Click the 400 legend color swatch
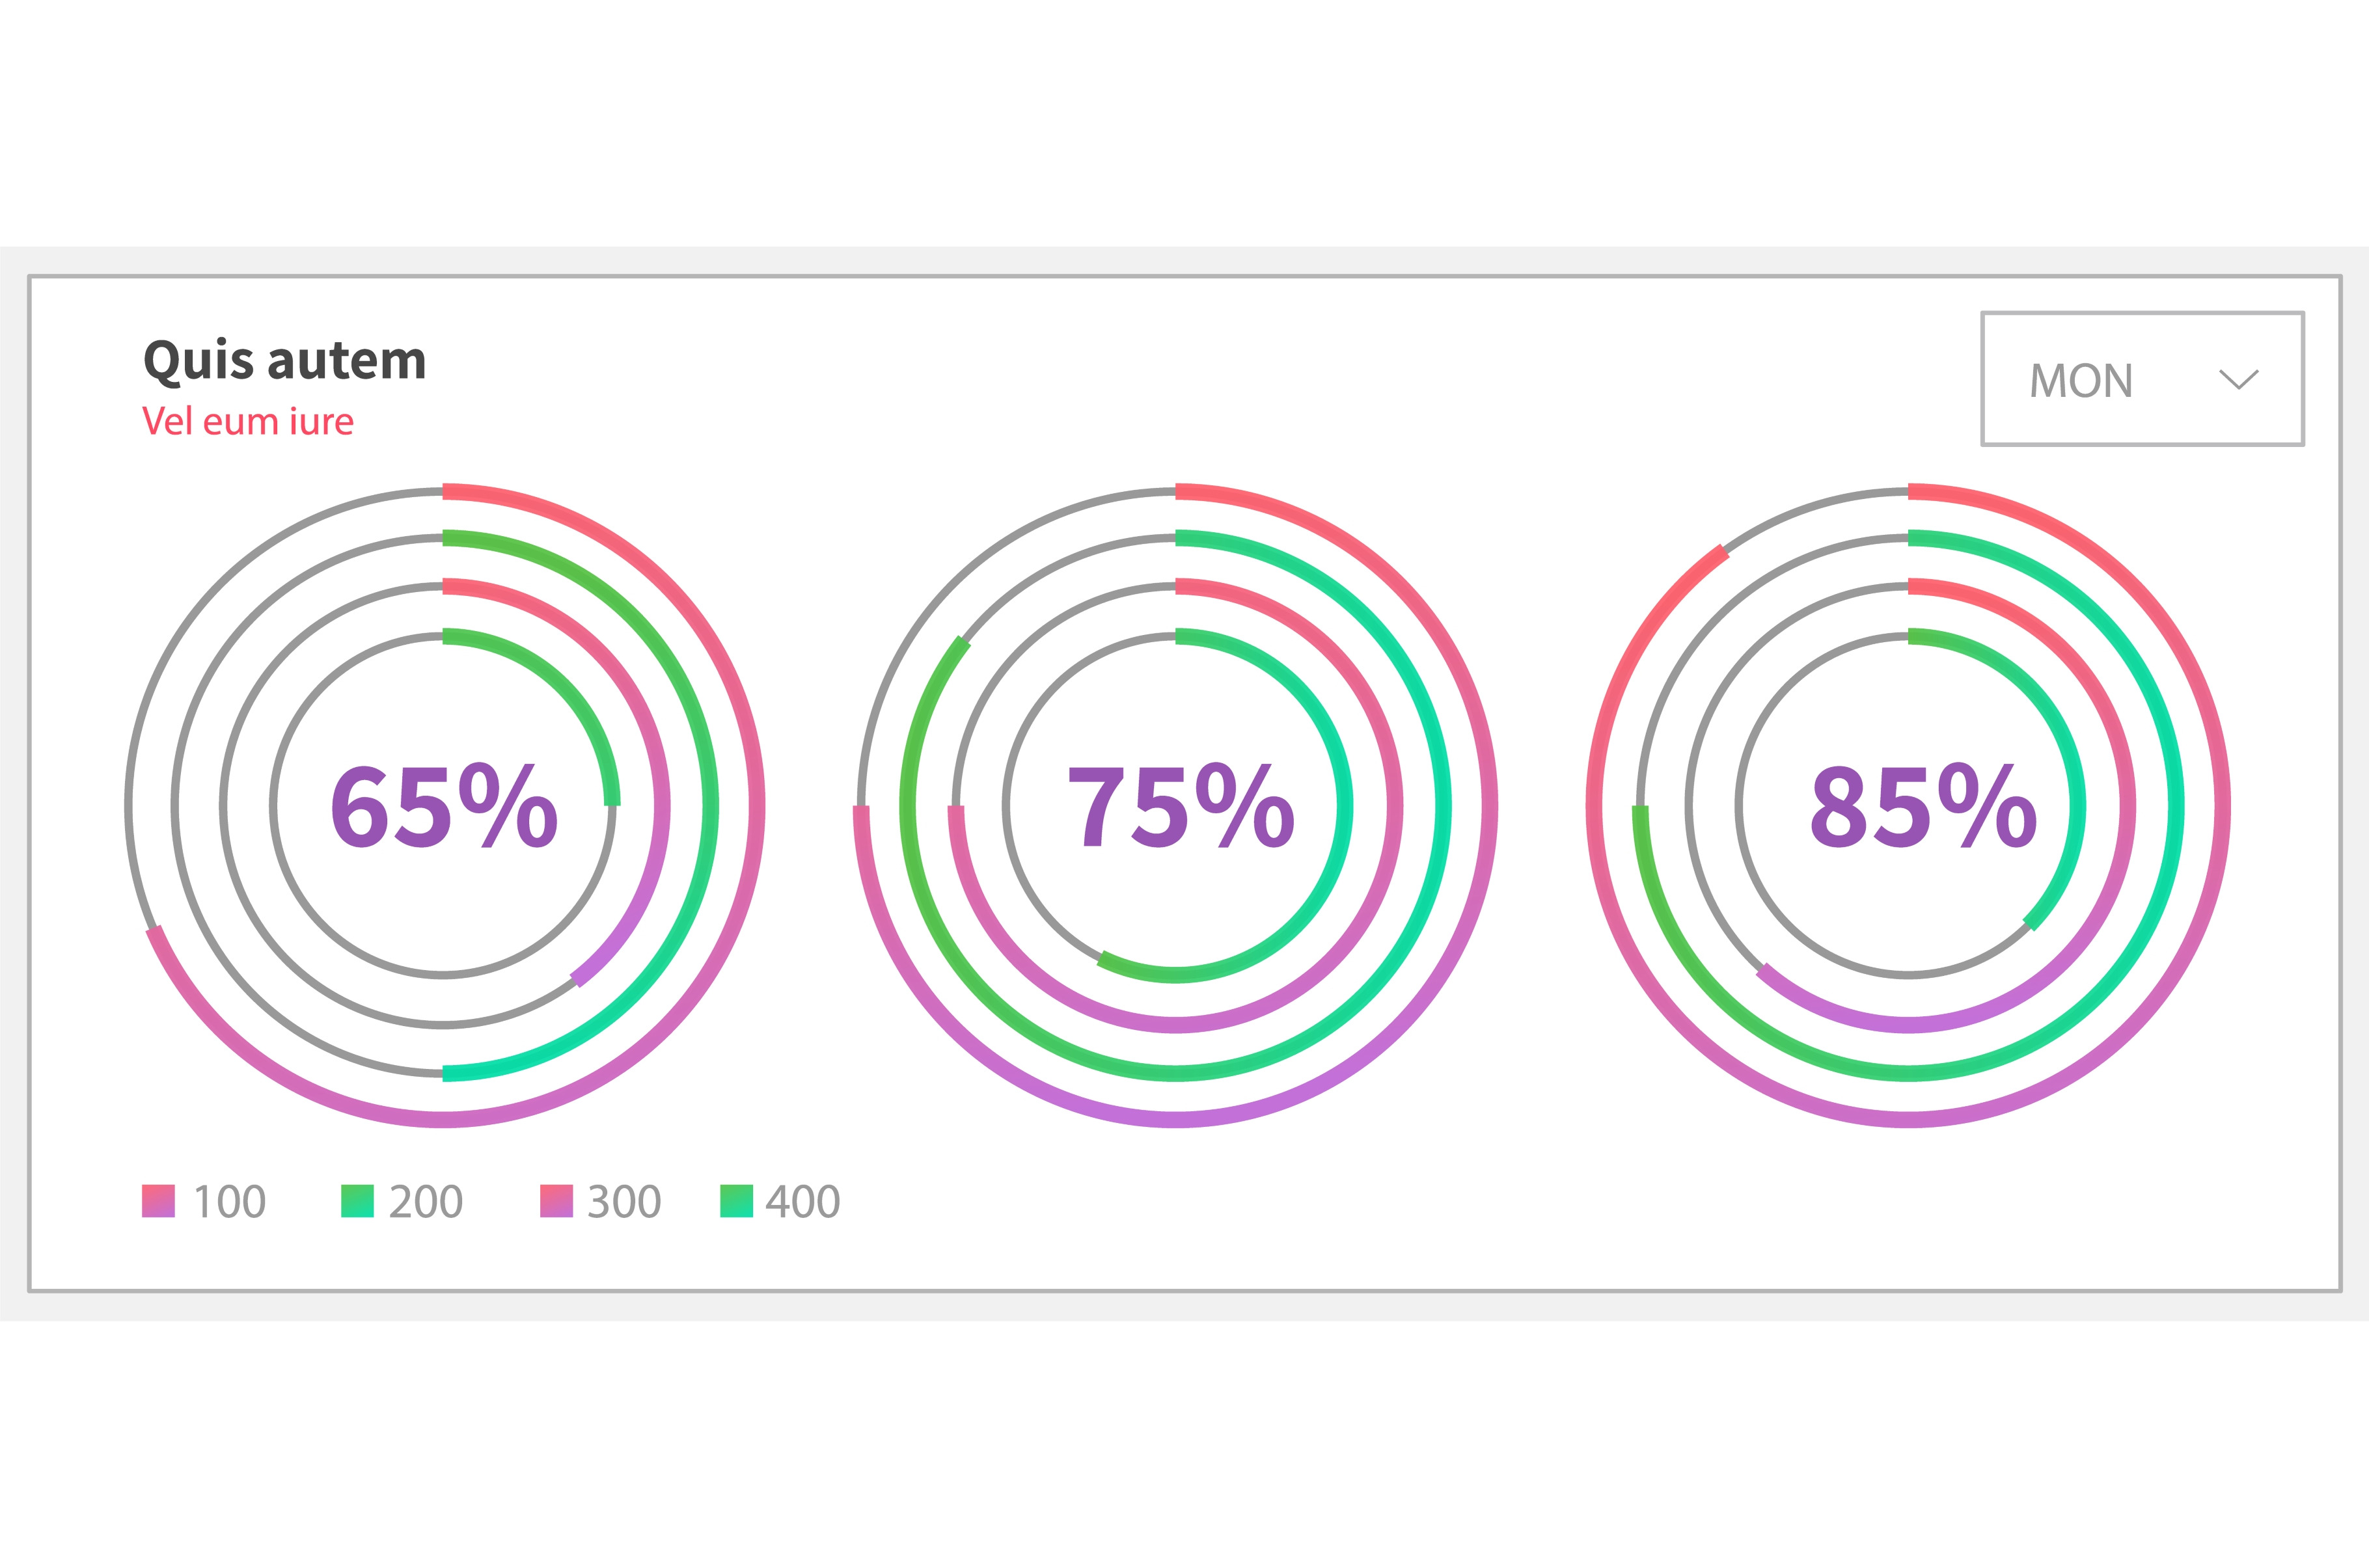This screenshot has height=1568, width=2369. click(736, 1201)
